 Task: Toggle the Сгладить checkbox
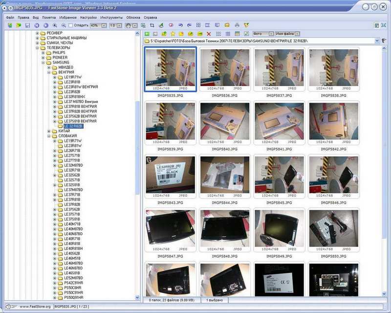pyautogui.click(x=71, y=25)
